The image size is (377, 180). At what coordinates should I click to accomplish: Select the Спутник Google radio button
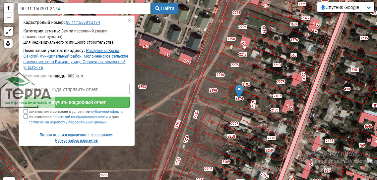coord(323,8)
